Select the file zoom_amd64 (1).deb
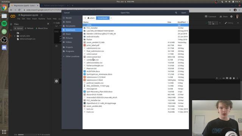This screenshot has height=136, width=242. point(136,42)
